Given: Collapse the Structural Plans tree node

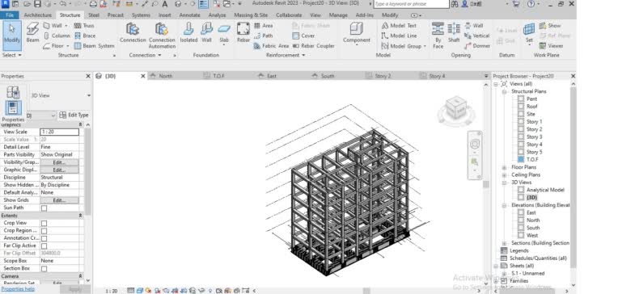Looking at the screenshot, I should point(504,91).
